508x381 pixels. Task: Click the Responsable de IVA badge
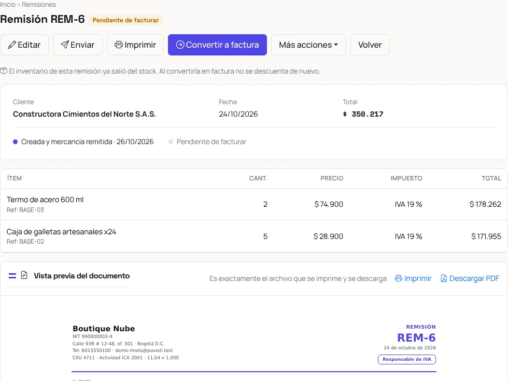(x=406, y=359)
